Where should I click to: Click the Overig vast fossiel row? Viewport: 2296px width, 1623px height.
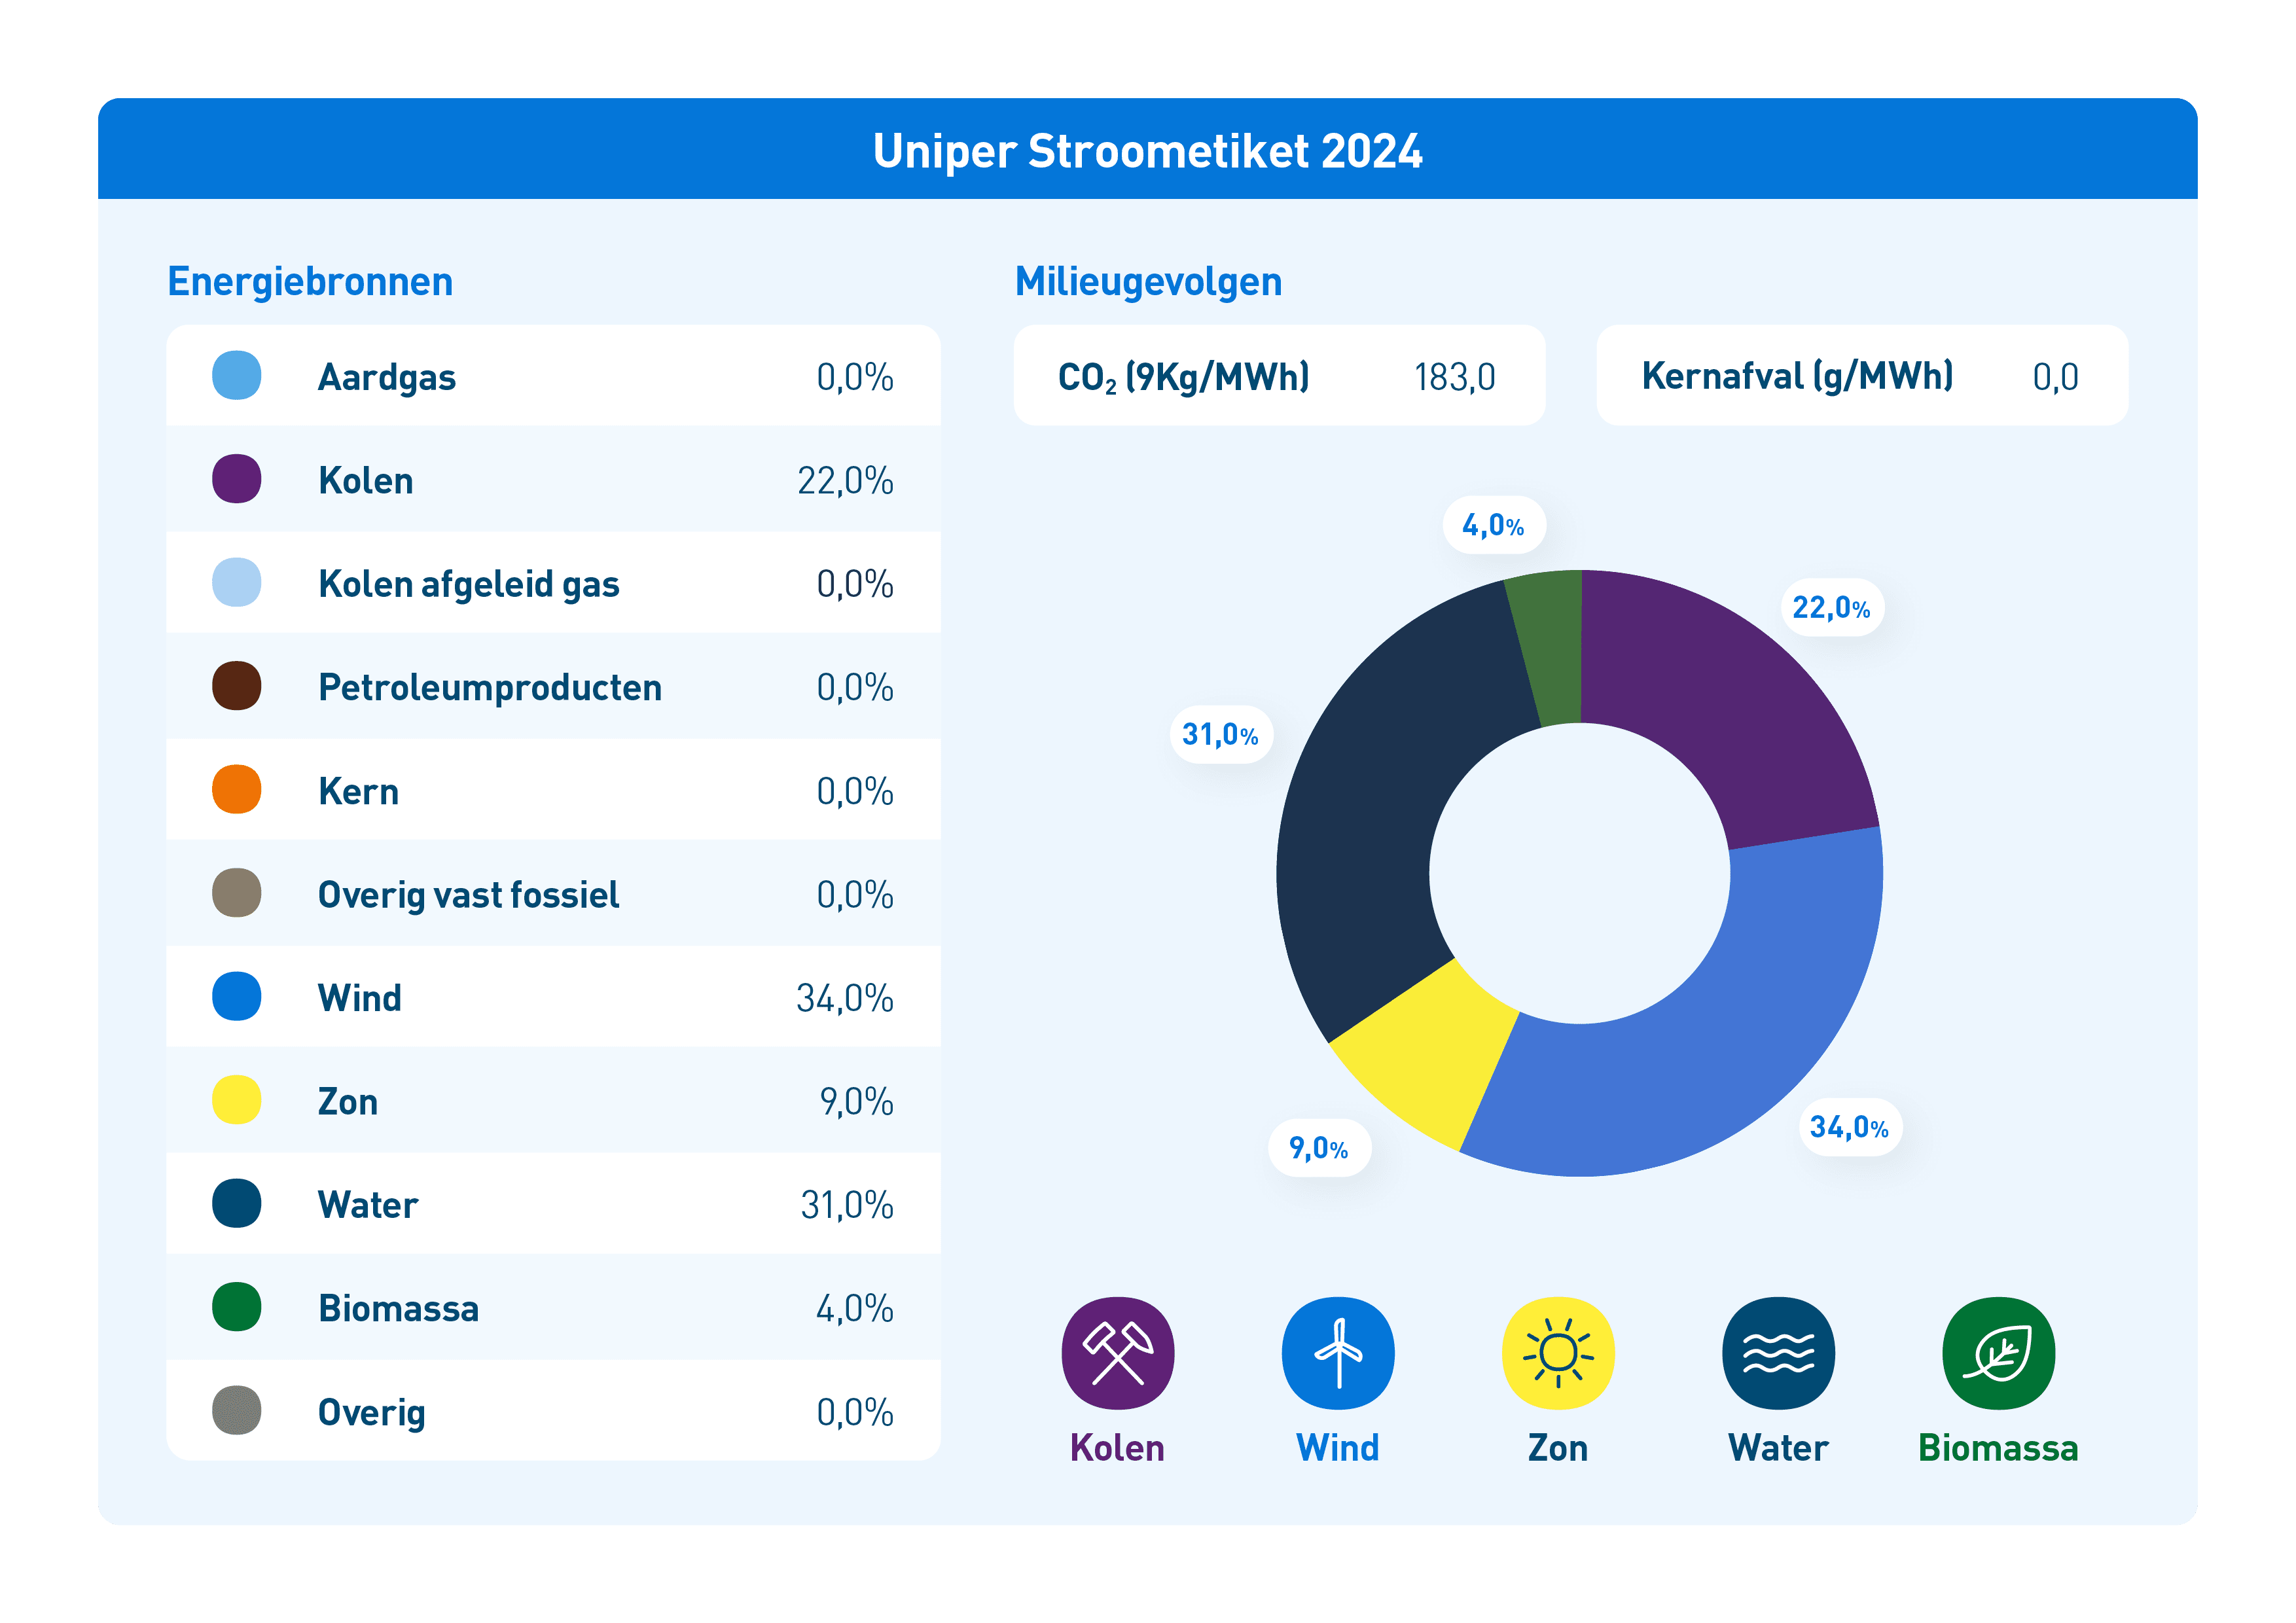553,894
